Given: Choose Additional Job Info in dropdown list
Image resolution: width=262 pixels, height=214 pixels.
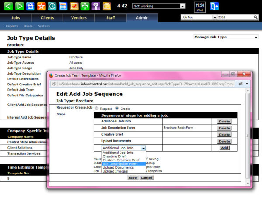Looking at the screenshot, I should (124, 153).
